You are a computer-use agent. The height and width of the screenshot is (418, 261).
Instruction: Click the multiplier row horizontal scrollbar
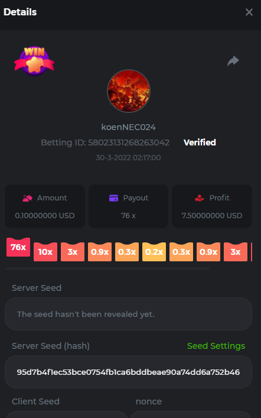point(107,268)
